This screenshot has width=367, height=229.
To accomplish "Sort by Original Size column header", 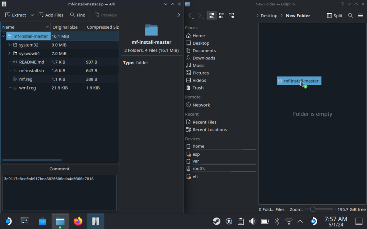I will (68, 27).
